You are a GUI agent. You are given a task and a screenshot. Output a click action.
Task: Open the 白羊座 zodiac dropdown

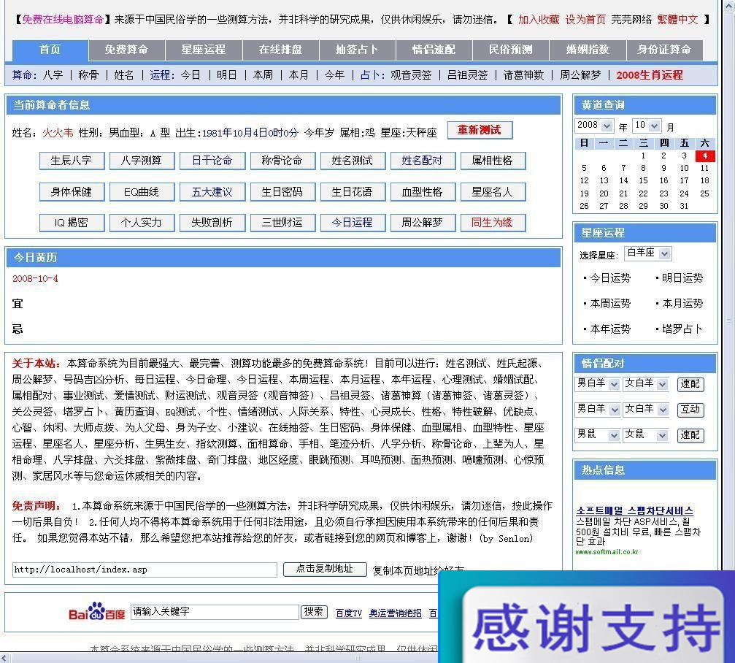648,253
